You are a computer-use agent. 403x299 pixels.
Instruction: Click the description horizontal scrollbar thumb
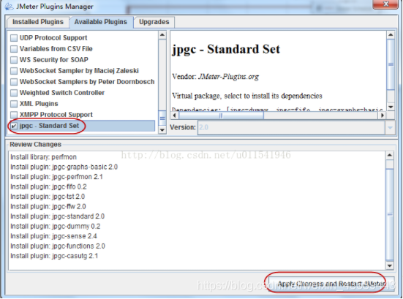tap(221, 116)
